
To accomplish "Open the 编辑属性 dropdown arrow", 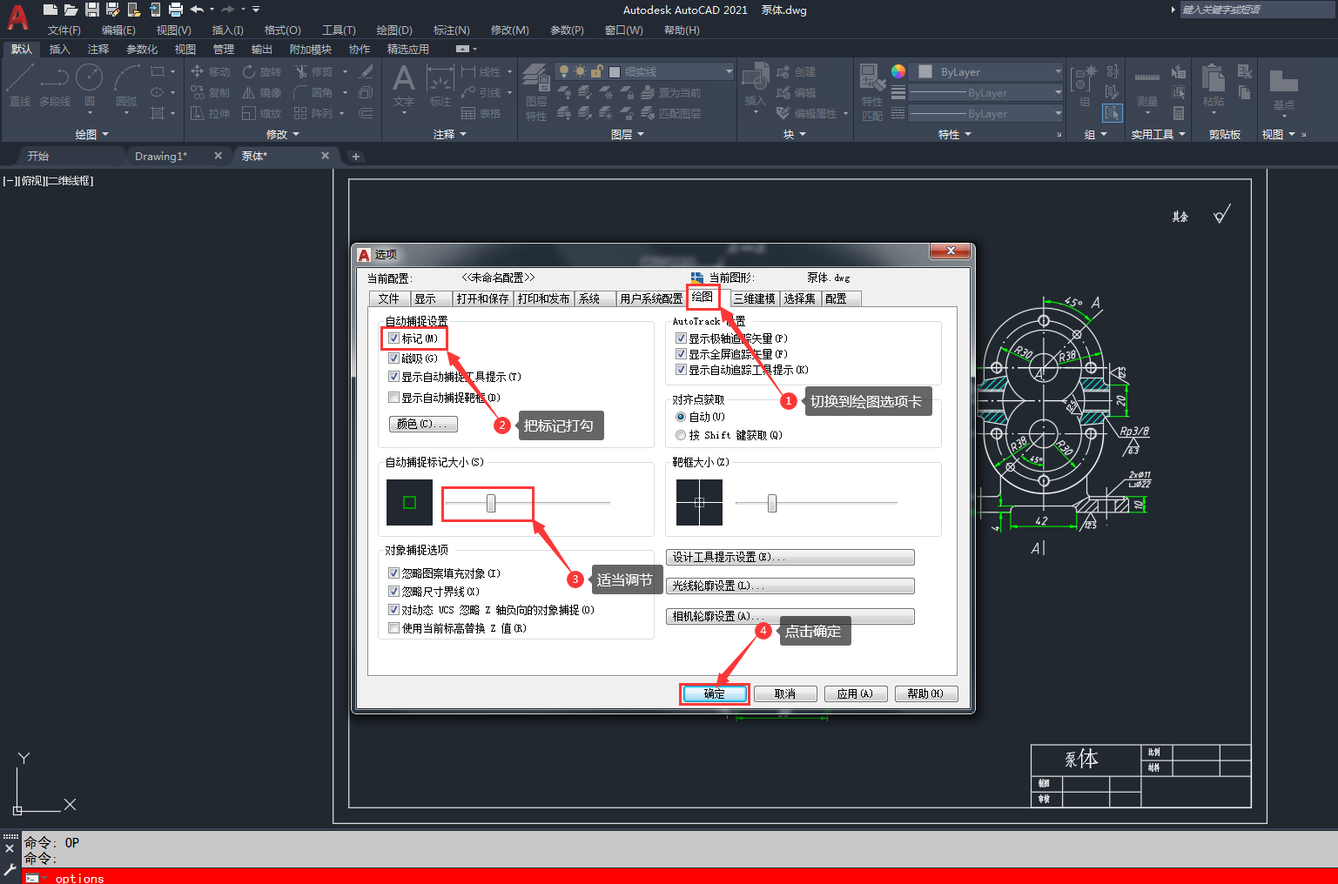I will (x=845, y=114).
